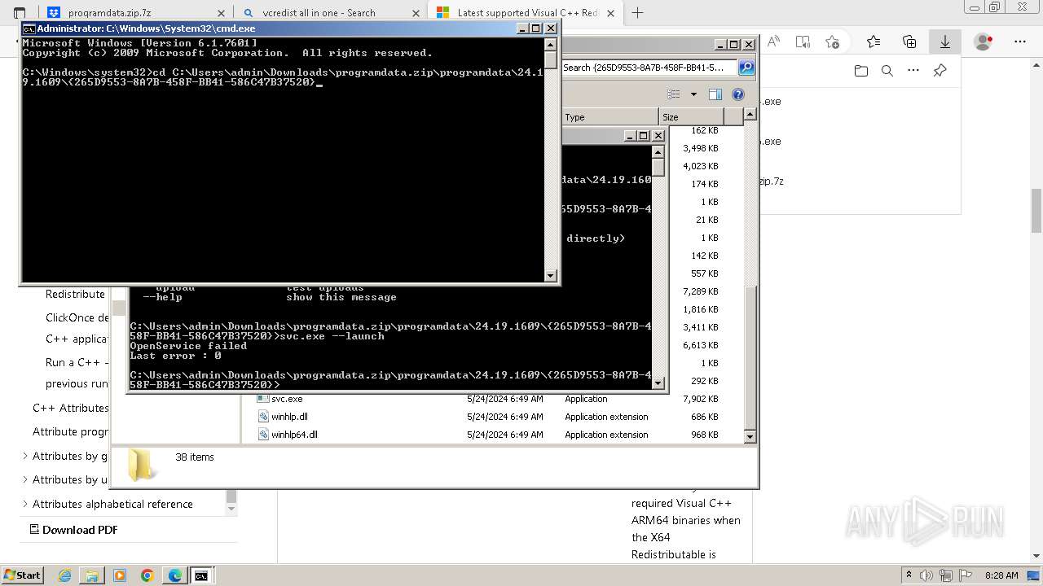
Task: Open Downloads icon in Edge toolbar
Action: coord(945,42)
